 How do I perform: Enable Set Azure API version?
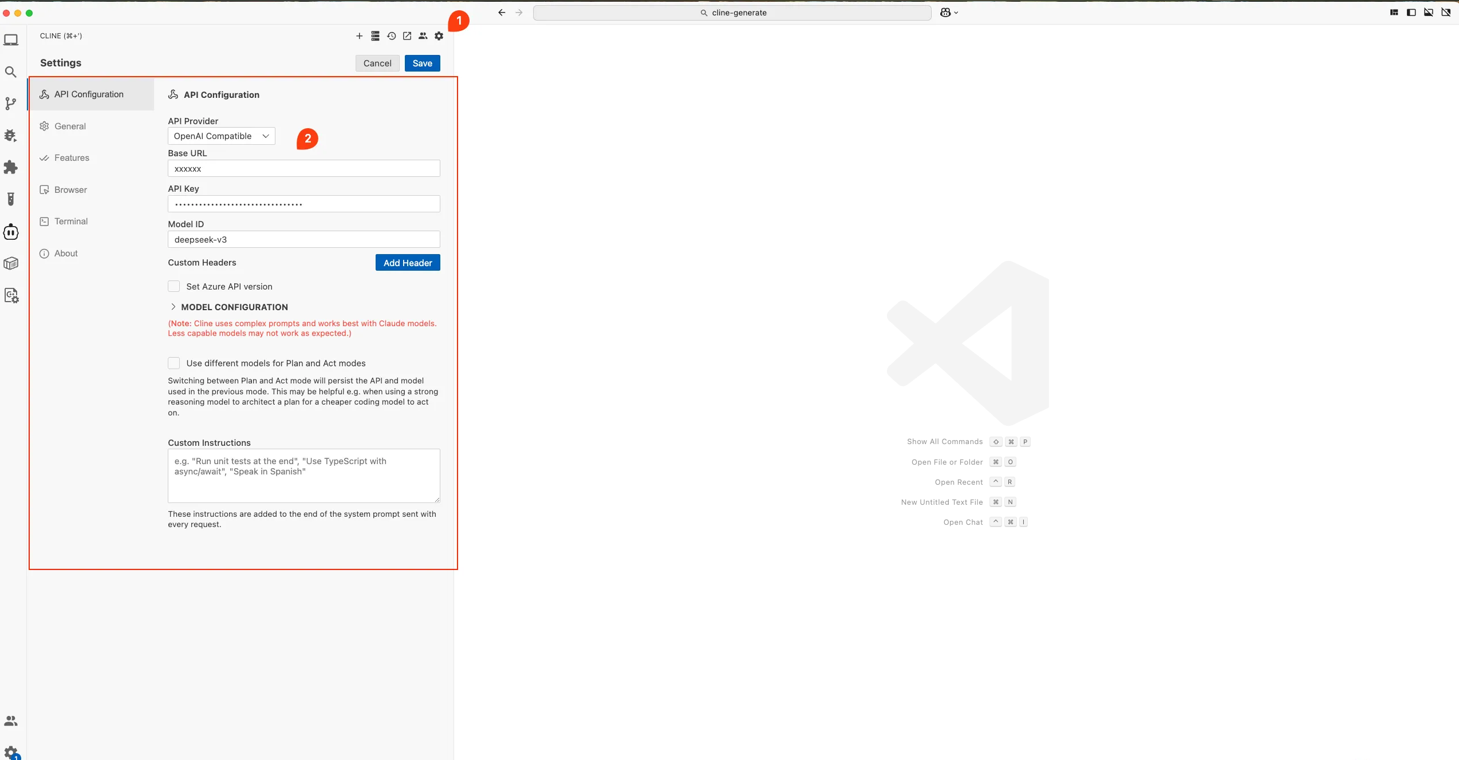(174, 286)
